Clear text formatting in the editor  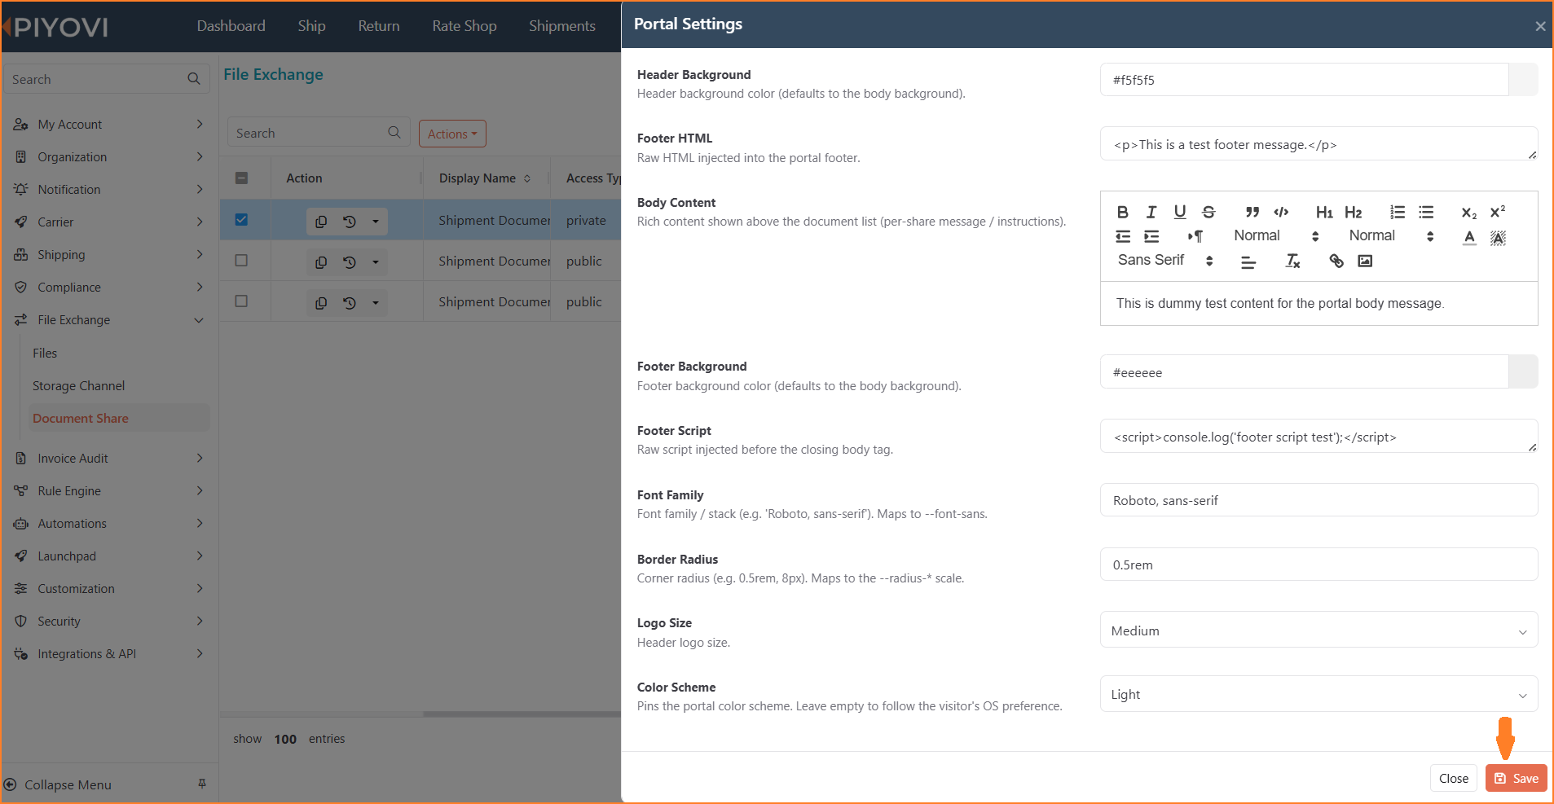tap(1292, 261)
